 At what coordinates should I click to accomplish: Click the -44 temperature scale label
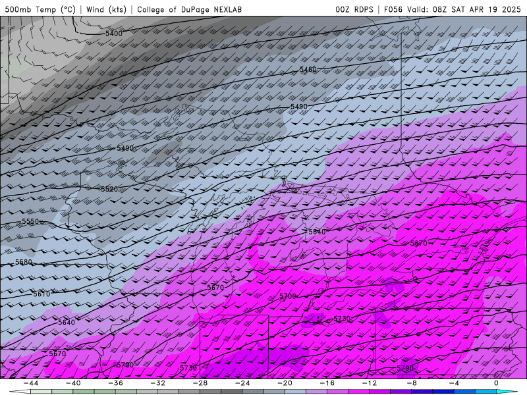coord(30,383)
